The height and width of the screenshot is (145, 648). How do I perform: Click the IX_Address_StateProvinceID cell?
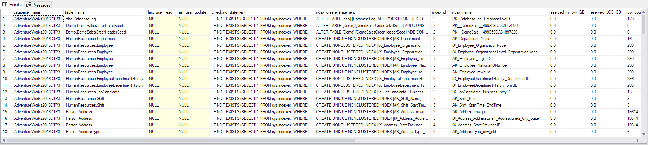coord(499,125)
